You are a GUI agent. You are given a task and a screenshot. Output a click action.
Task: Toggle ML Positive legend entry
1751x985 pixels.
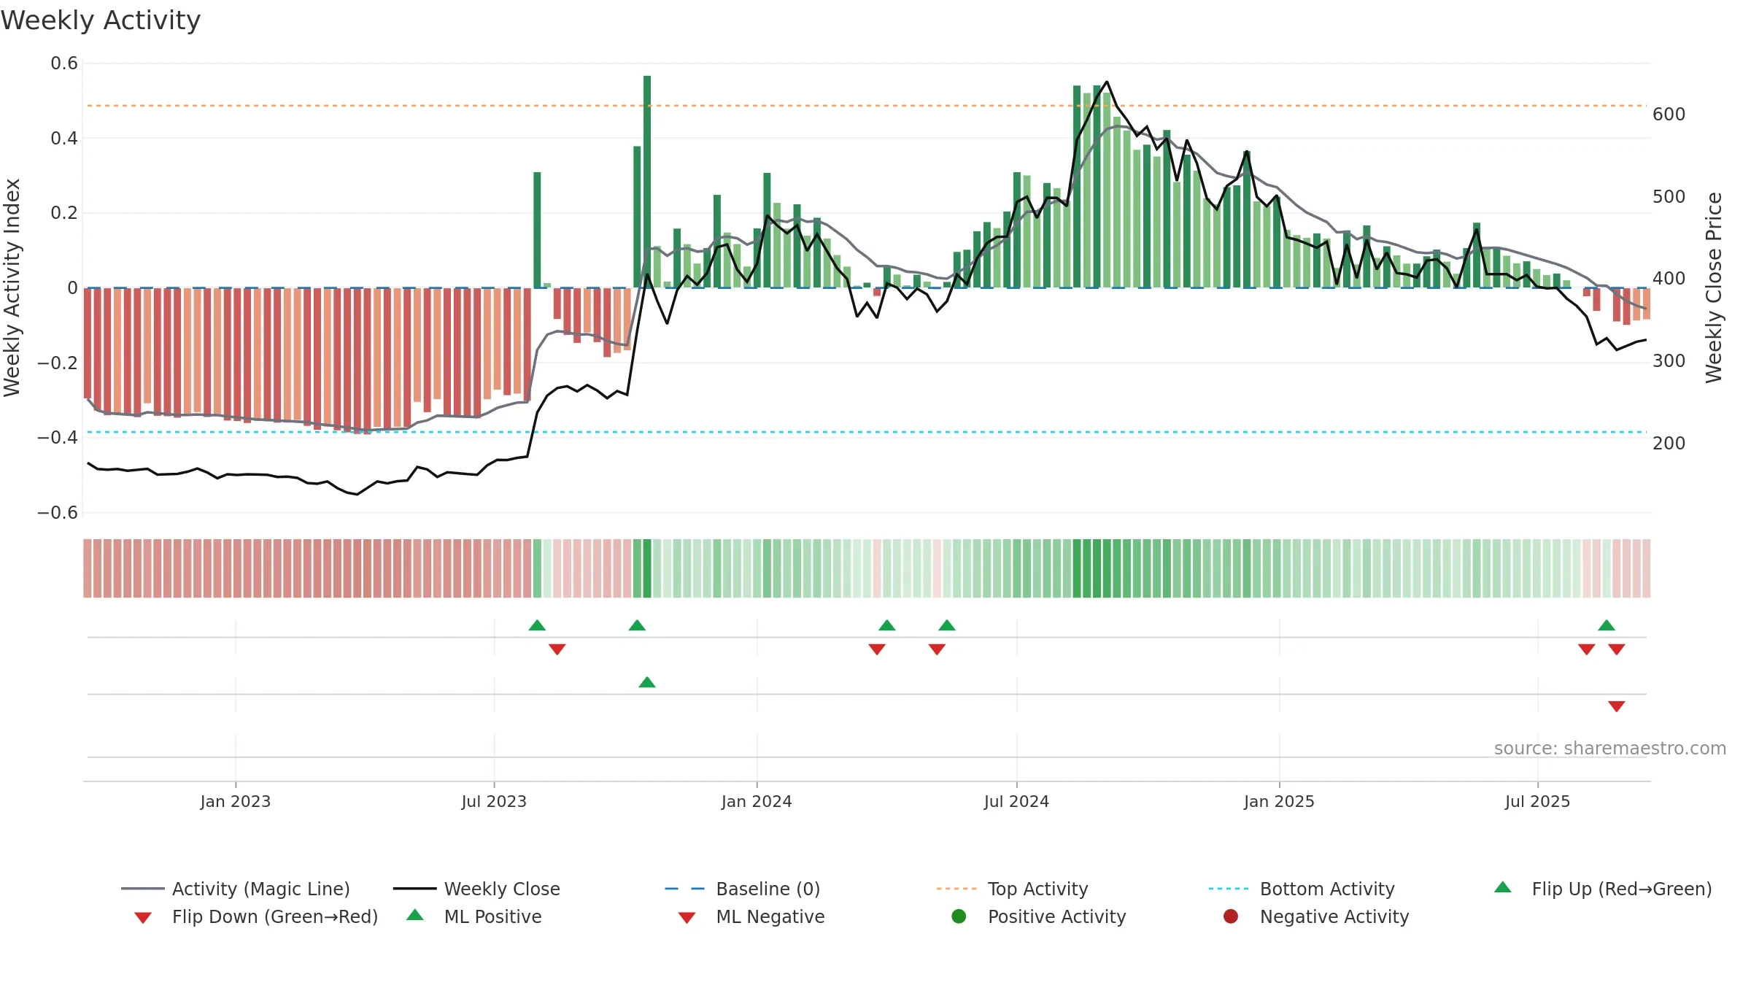coord(474,916)
